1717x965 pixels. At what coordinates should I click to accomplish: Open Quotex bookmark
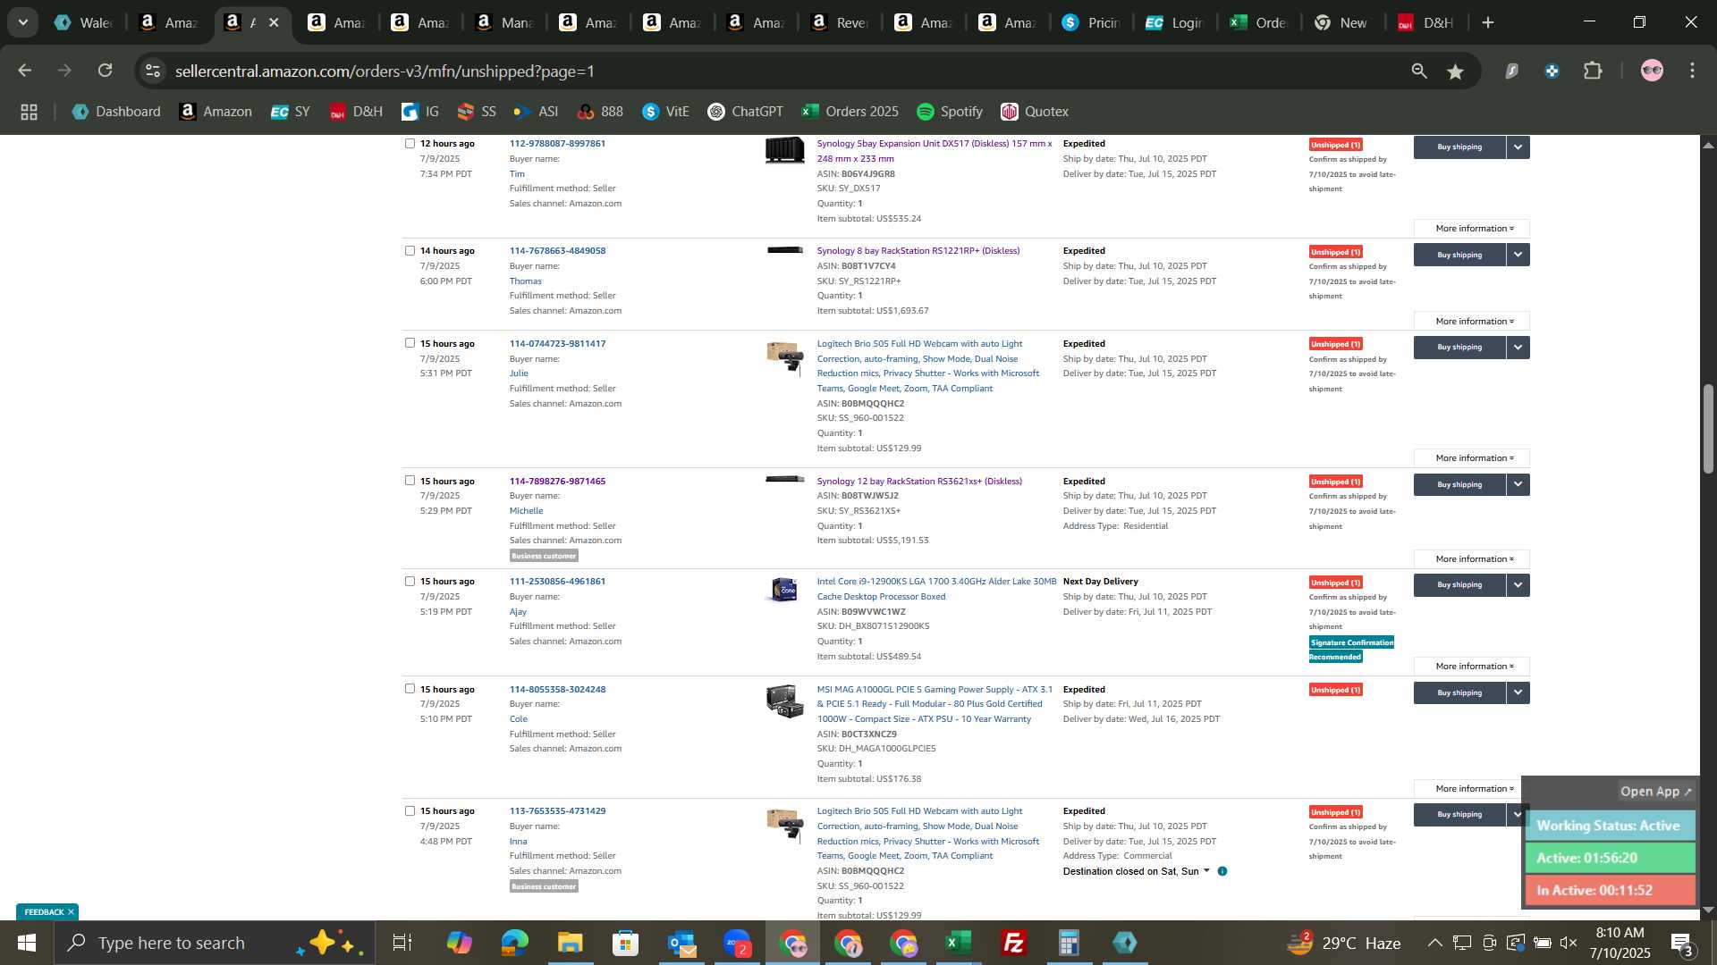tap(1035, 112)
